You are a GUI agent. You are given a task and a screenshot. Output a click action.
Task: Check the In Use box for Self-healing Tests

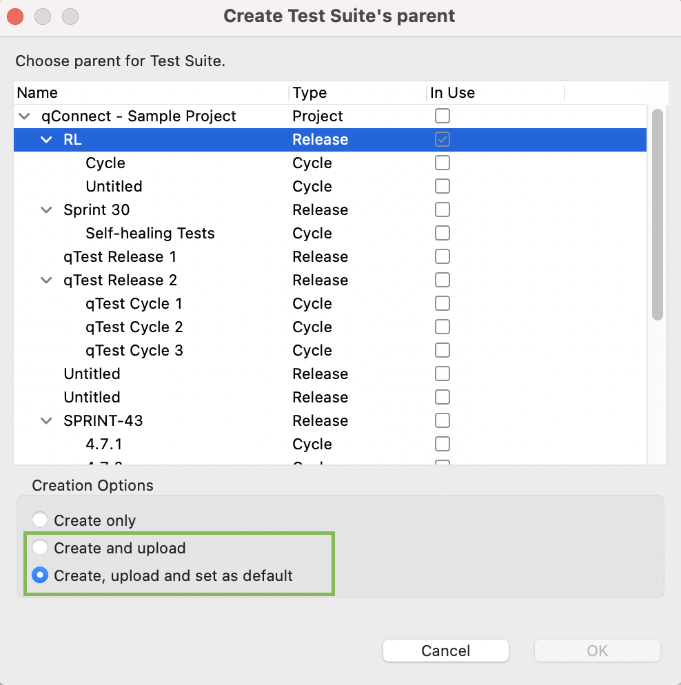point(442,233)
